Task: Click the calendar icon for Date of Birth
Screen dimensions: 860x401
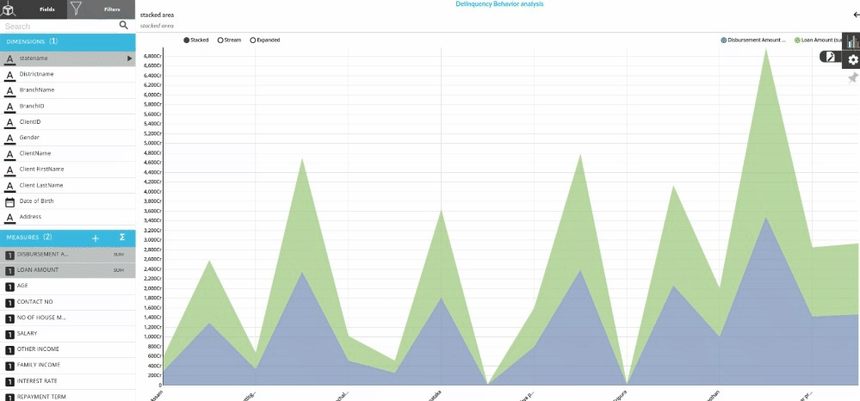Action: (9, 201)
